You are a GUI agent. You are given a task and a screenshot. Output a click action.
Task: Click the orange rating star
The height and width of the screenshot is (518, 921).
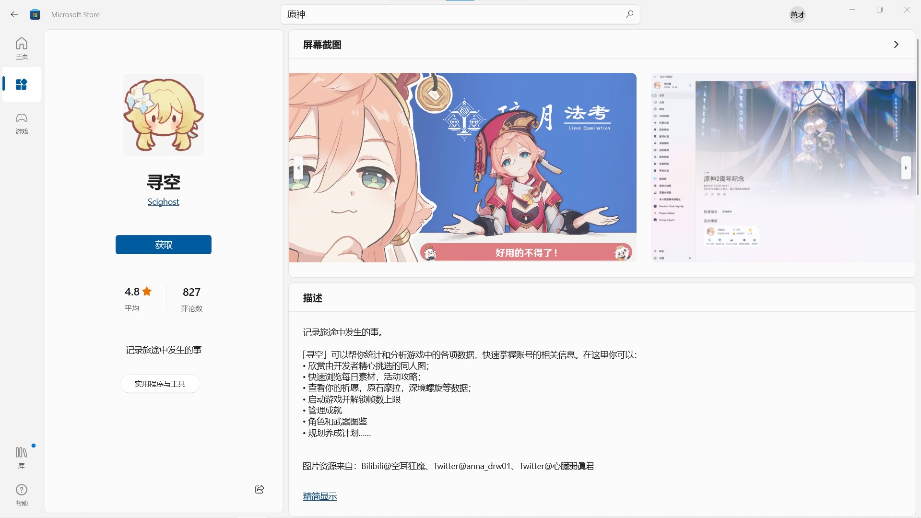(147, 291)
